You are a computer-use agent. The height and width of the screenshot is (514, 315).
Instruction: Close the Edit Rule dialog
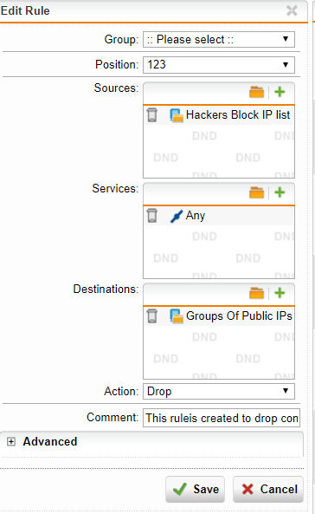tap(292, 10)
